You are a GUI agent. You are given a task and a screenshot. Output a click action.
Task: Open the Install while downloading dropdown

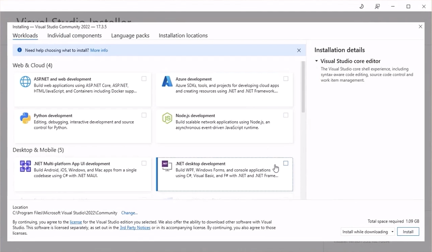[x=368, y=232]
